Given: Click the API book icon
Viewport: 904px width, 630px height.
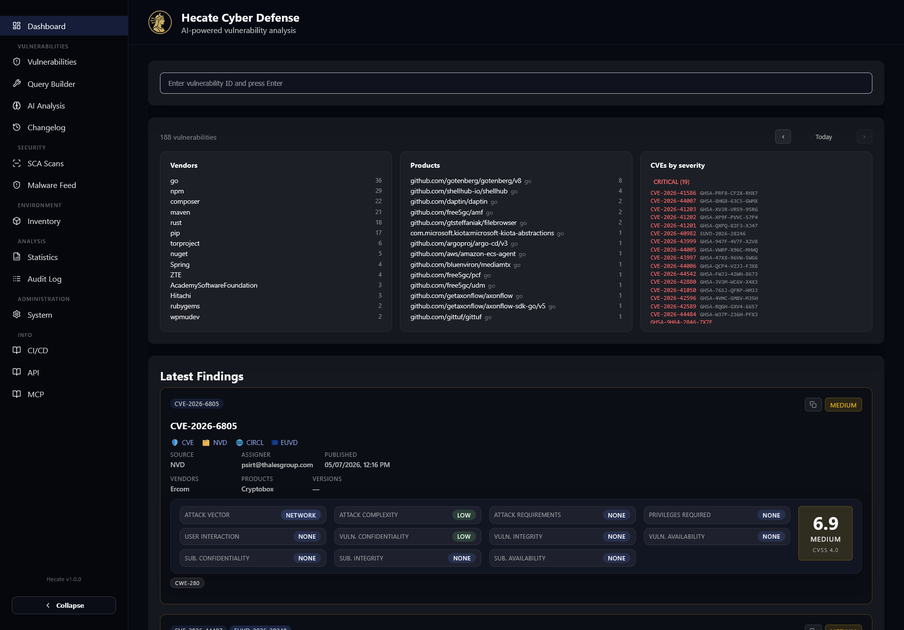Looking at the screenshot, I should [17, 372].
